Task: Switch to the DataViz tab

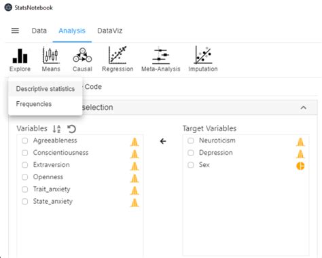Action: tap(110, 31)
